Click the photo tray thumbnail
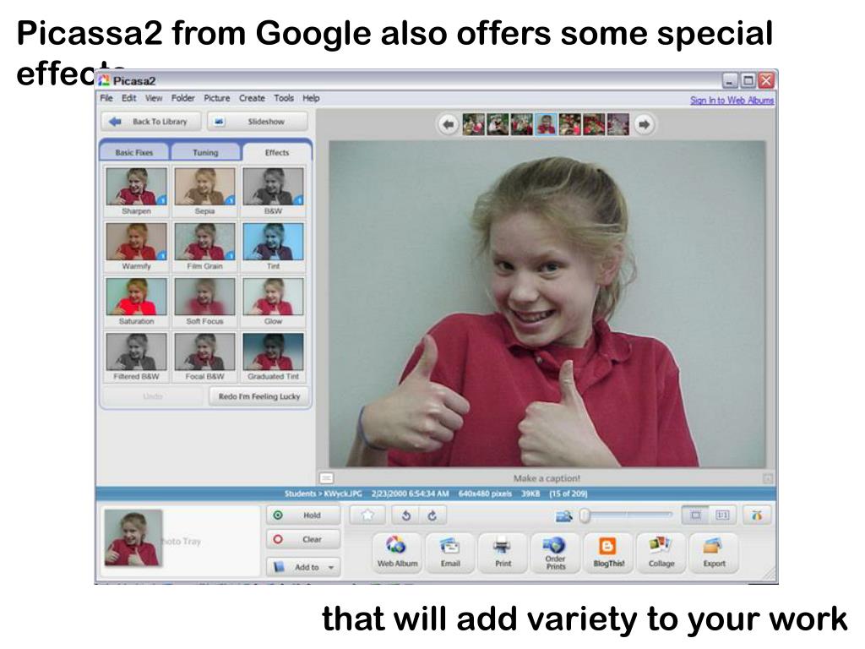Viewport: 865px width, 649px height. pyautogui.click(x=133, y=537)
